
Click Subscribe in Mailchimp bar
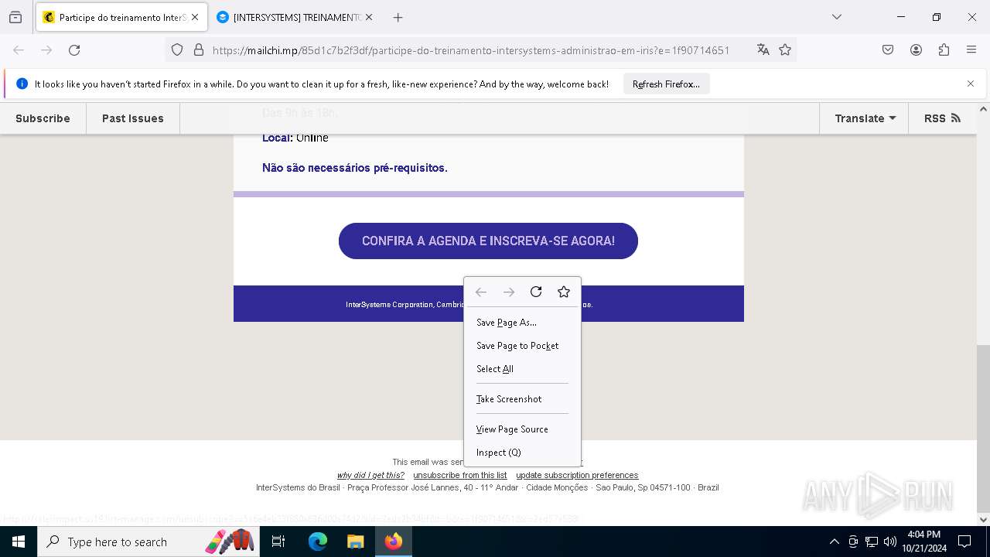[43, 118]
